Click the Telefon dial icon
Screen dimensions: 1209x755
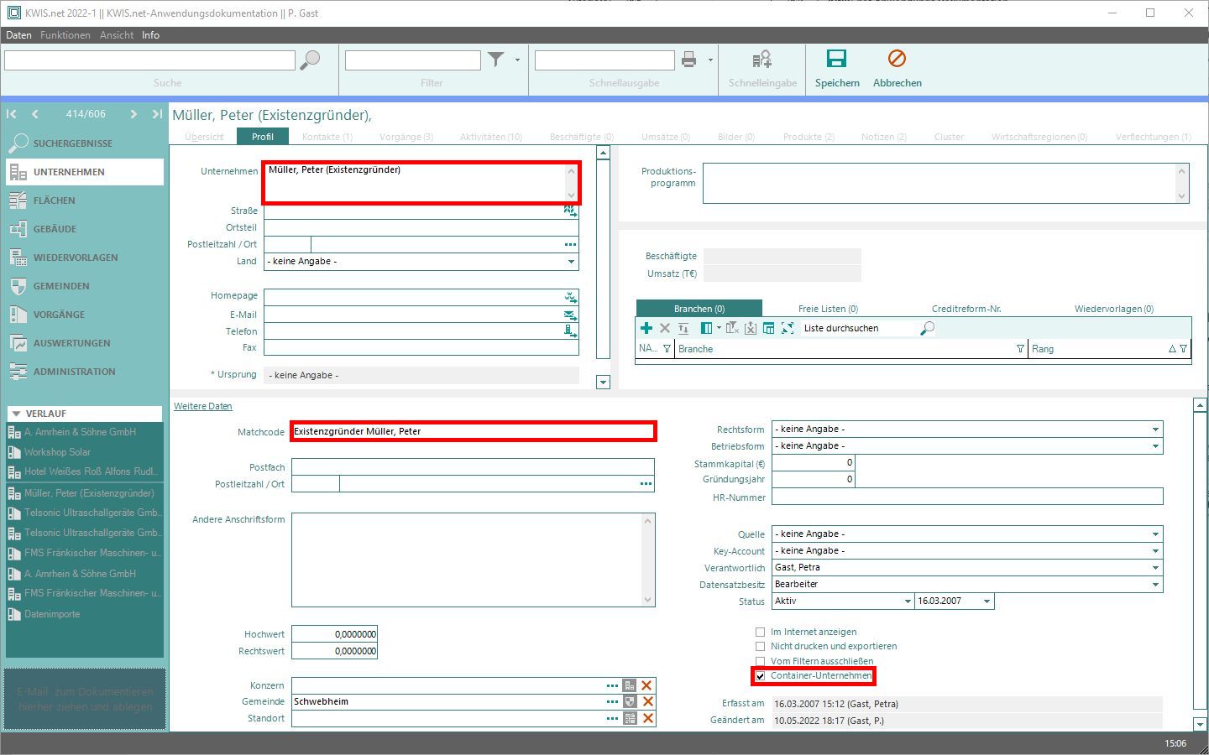pos(571,331)
